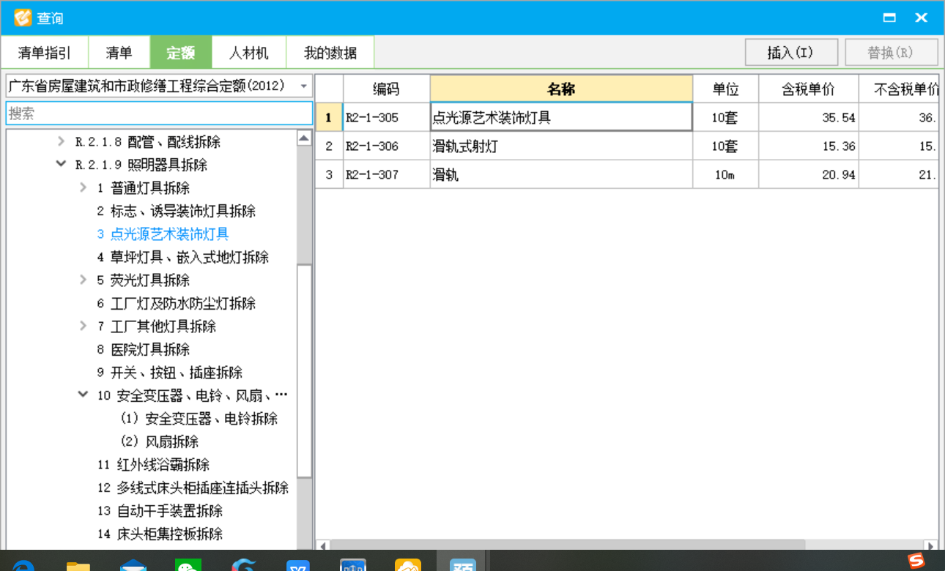The width and height of the screenshot is (945, 571).
Task: Click the 不含税单价 column header
Action: [x=899, y=89]
